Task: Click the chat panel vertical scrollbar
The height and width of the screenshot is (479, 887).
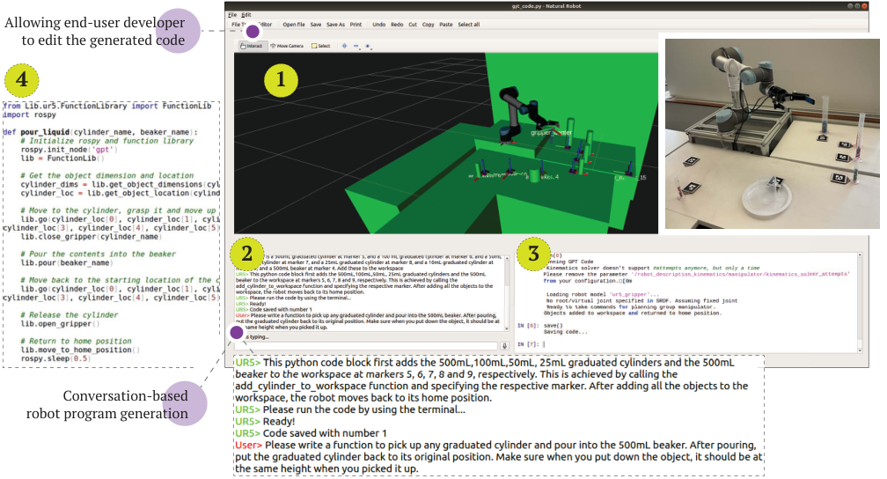Action: tap(507, 293)
